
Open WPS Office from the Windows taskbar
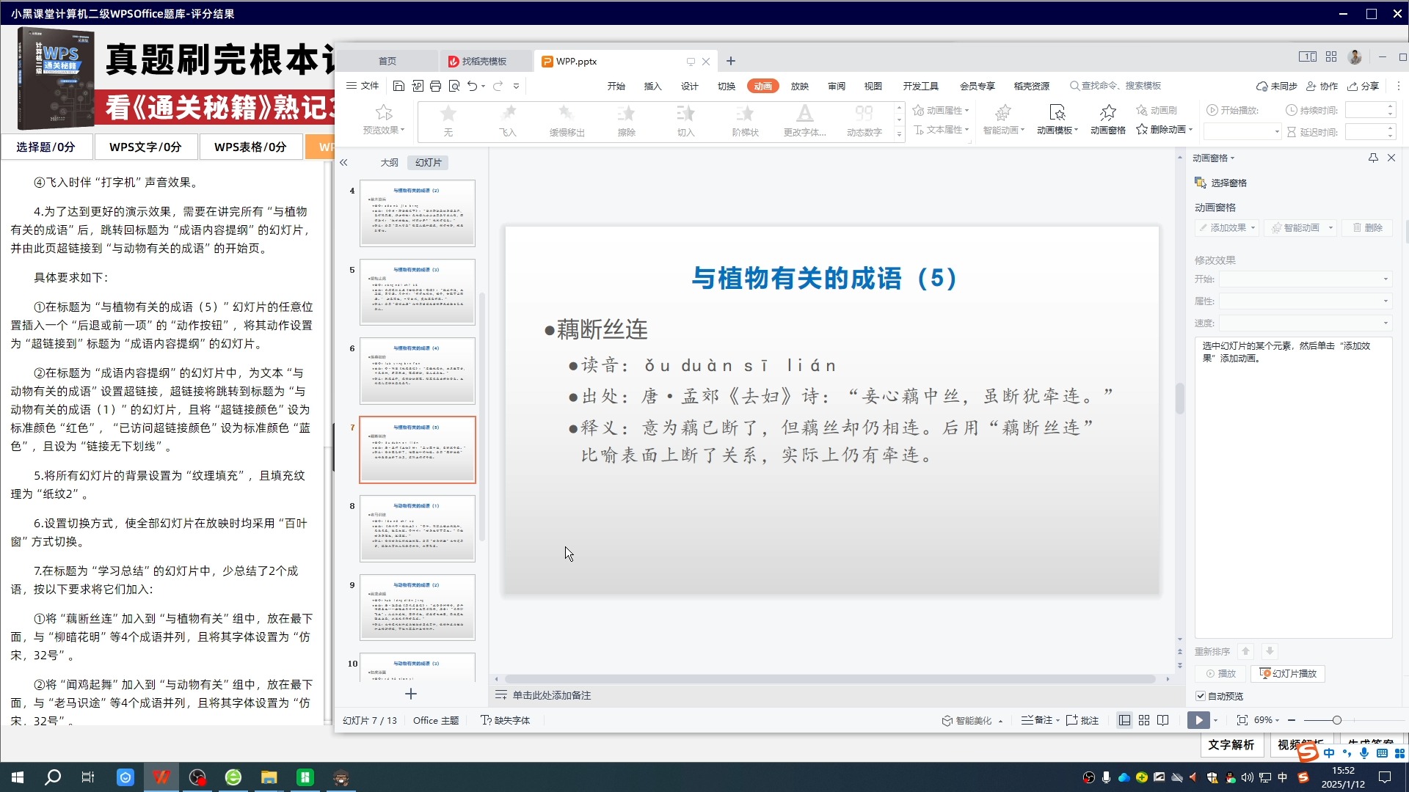click(161, 777)
